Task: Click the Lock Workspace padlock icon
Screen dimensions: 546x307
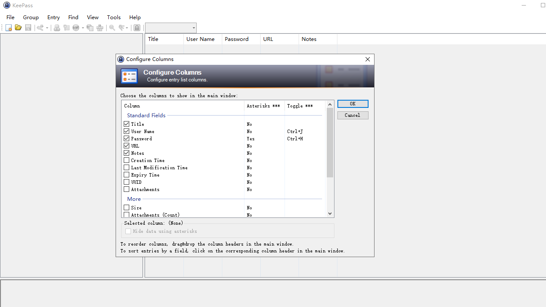Action: click(136, 28)
